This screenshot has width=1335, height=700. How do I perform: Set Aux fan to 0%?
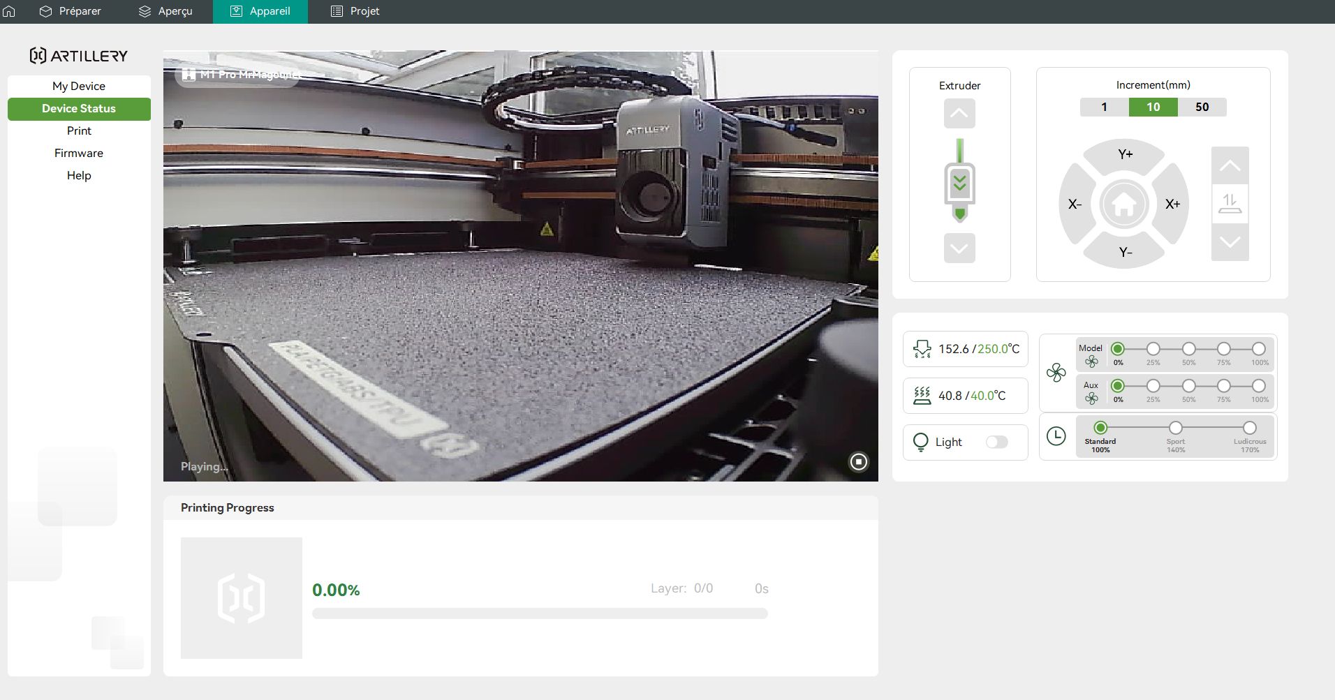(1118, 385)
